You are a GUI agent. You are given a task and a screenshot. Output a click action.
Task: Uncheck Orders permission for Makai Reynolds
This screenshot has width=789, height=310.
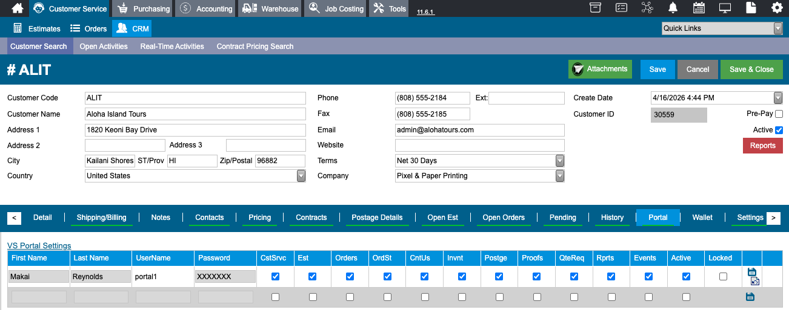[350, 276]
